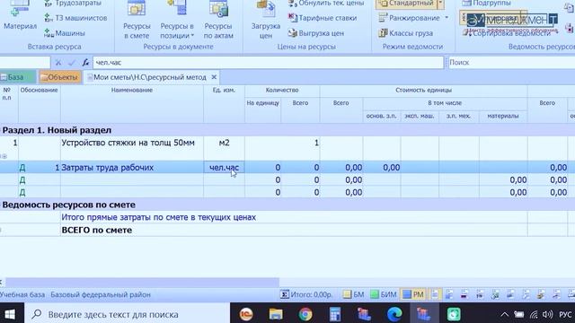This screenshot has width=575, height=323.
Task: Insert a Материал resource
Action: [x=20, y=16]
